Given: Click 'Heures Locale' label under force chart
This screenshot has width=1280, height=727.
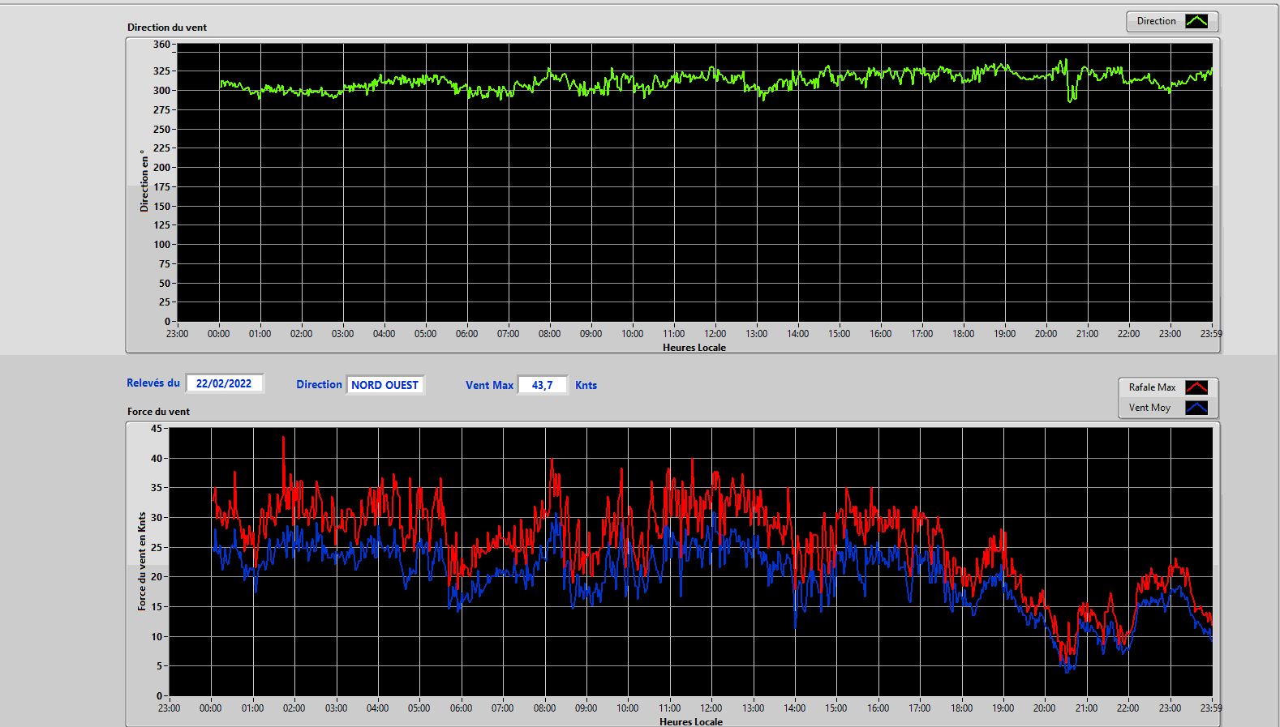Looking at the screenshot, I should (x=691, y=721).
